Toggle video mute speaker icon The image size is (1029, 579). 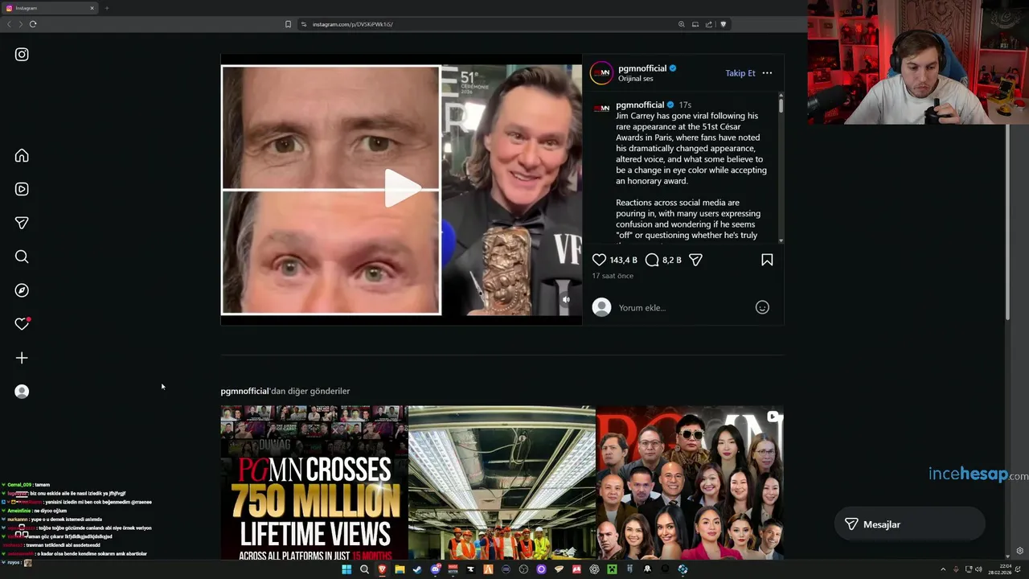point(566,300)
